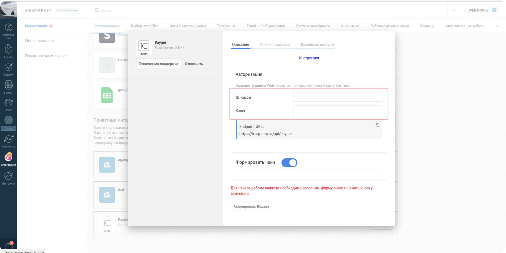506x253 pixels.
Task: Focus the Ключ input field
Action: 338,111
